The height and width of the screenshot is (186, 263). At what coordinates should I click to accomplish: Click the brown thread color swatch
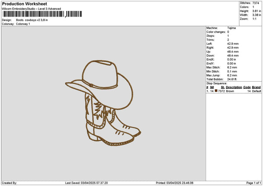coord(216,91)
